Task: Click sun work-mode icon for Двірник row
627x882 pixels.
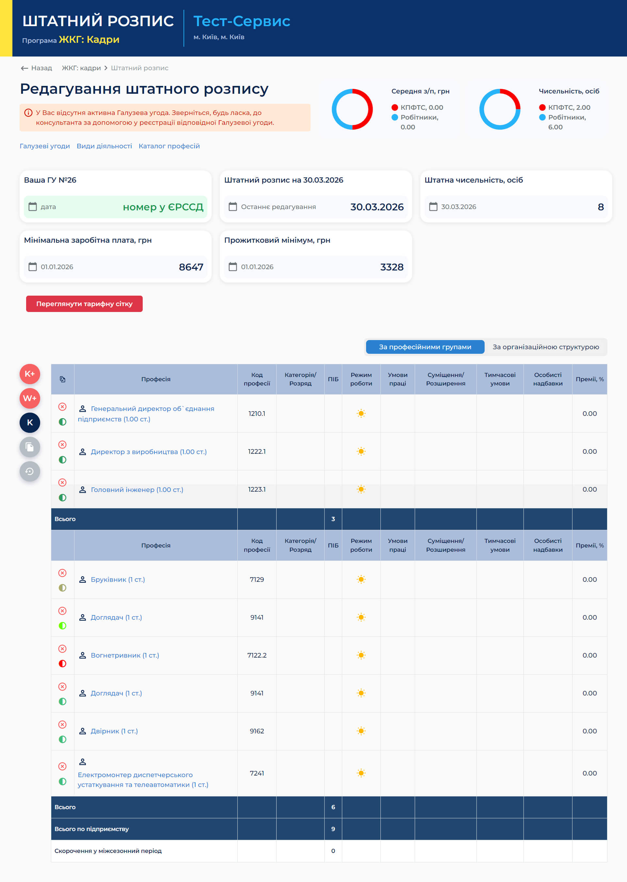Action: coord(361,731)
